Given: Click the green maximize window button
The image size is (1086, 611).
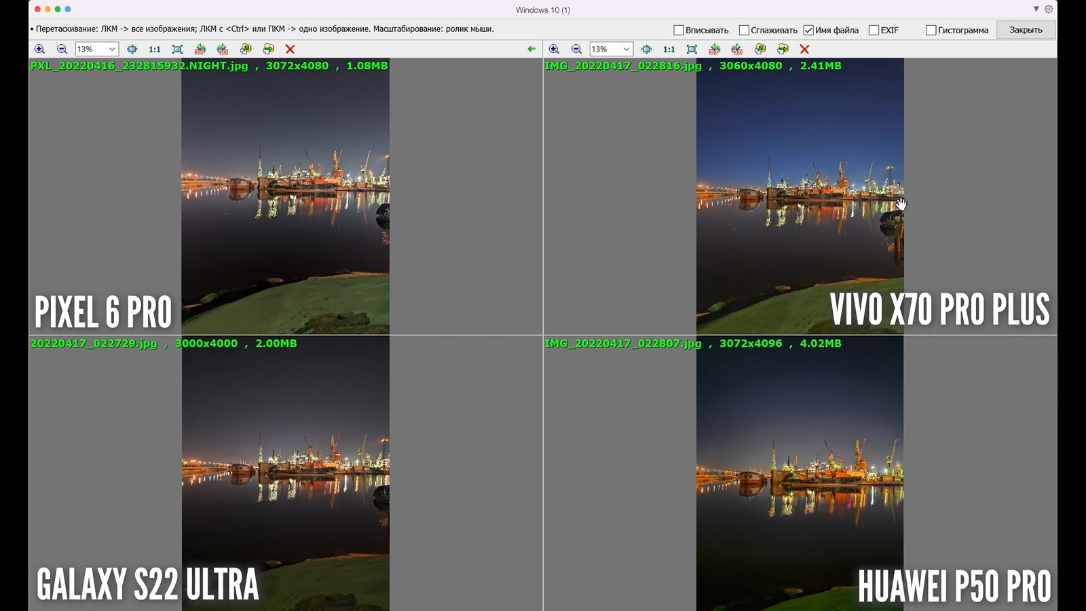Looking at the screenshot, I should (x=58, y=9).
